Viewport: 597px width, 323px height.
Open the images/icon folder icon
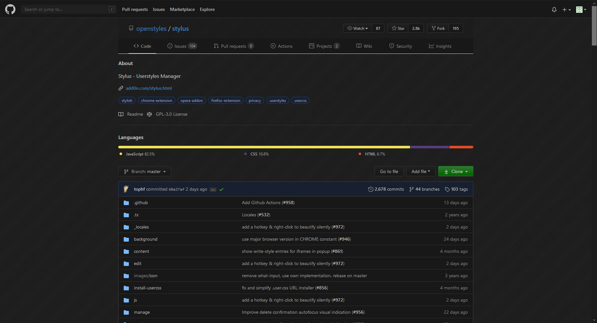tap(126, 276)
